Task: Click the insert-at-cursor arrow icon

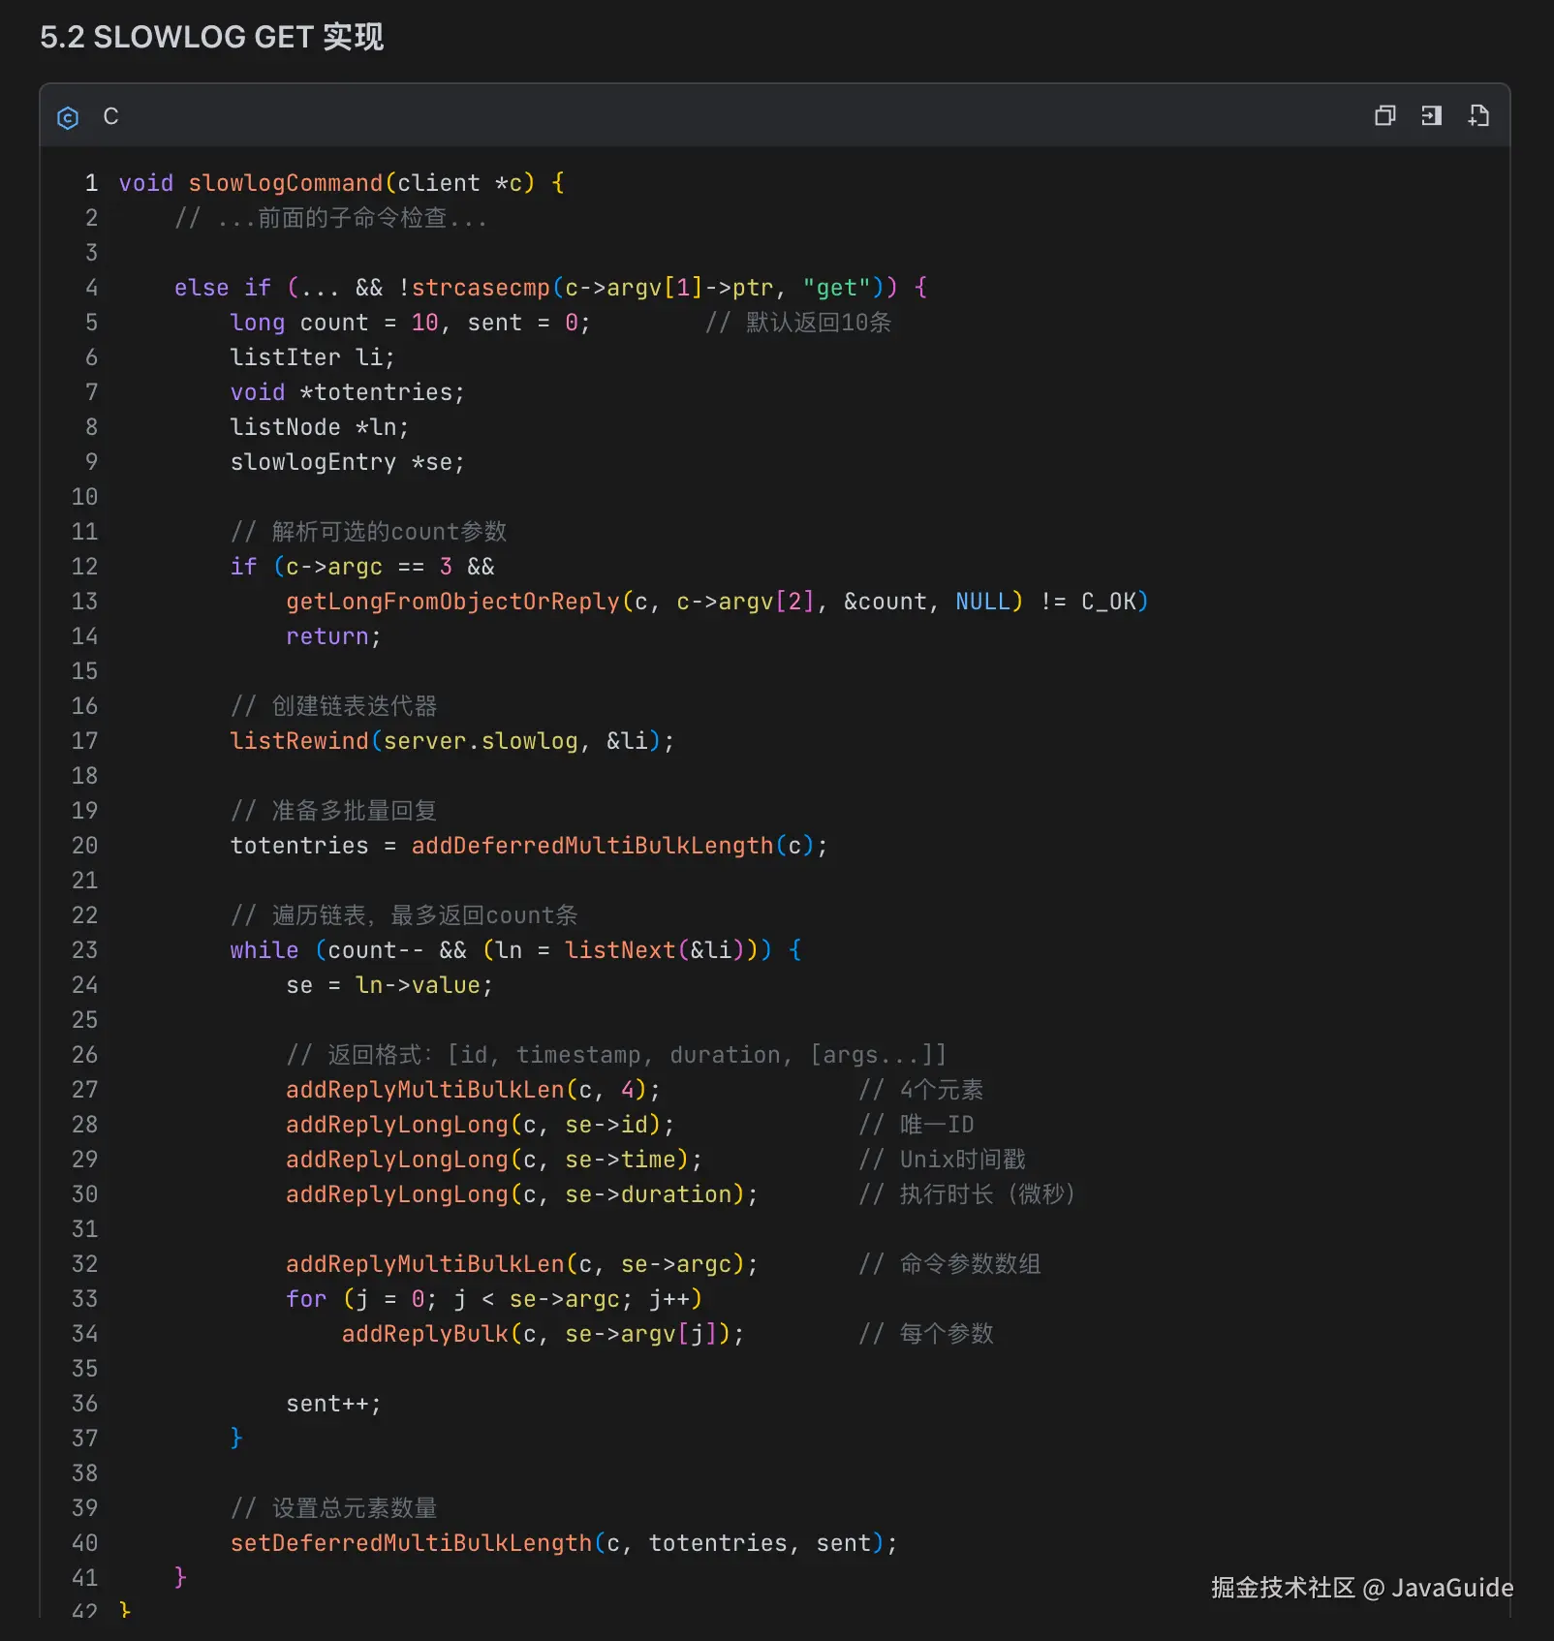Action: (x=1432, y=116)
